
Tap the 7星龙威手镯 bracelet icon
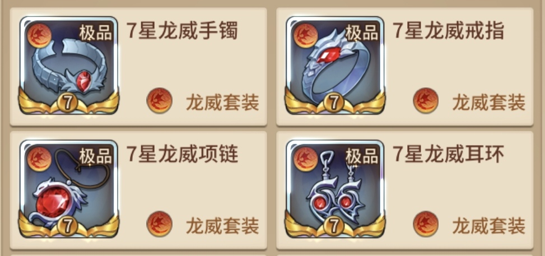click(69, 66)
